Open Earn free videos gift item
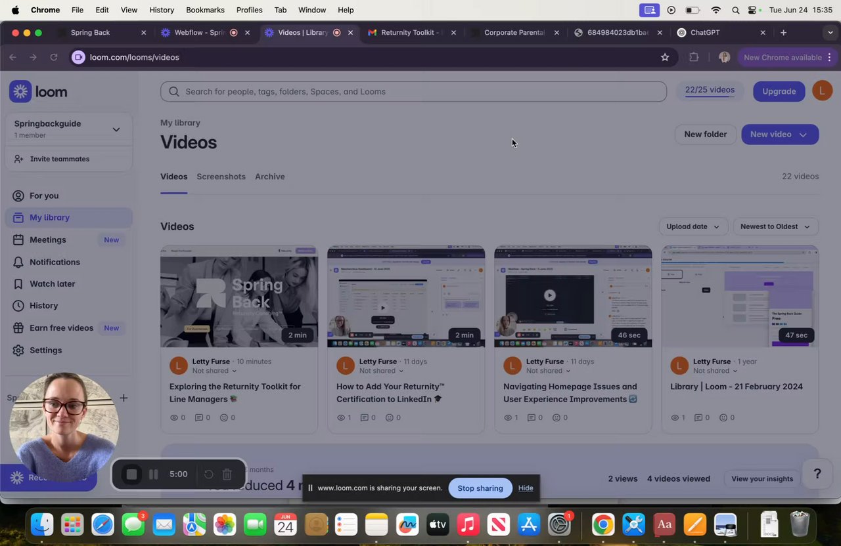 coord(61,327)
